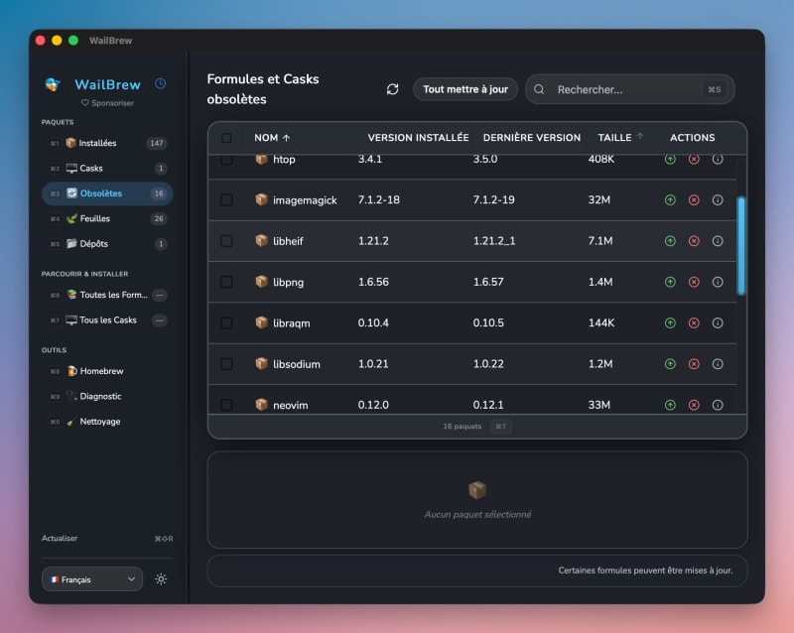Uninstall libraqm with red X icon
The height and width of the screenshot is (633, 794).
tap(694, 323)
